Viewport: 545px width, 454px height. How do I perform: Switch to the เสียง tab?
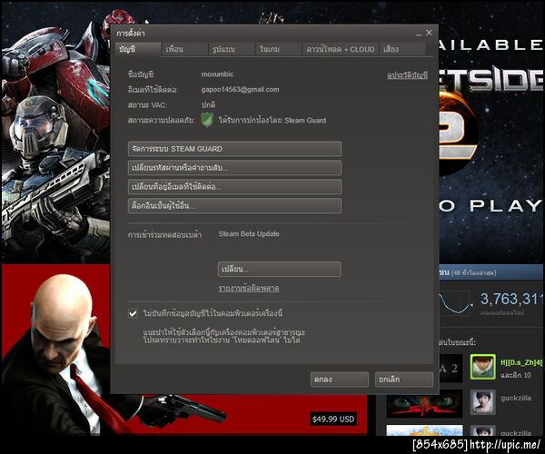click(402, 49)
